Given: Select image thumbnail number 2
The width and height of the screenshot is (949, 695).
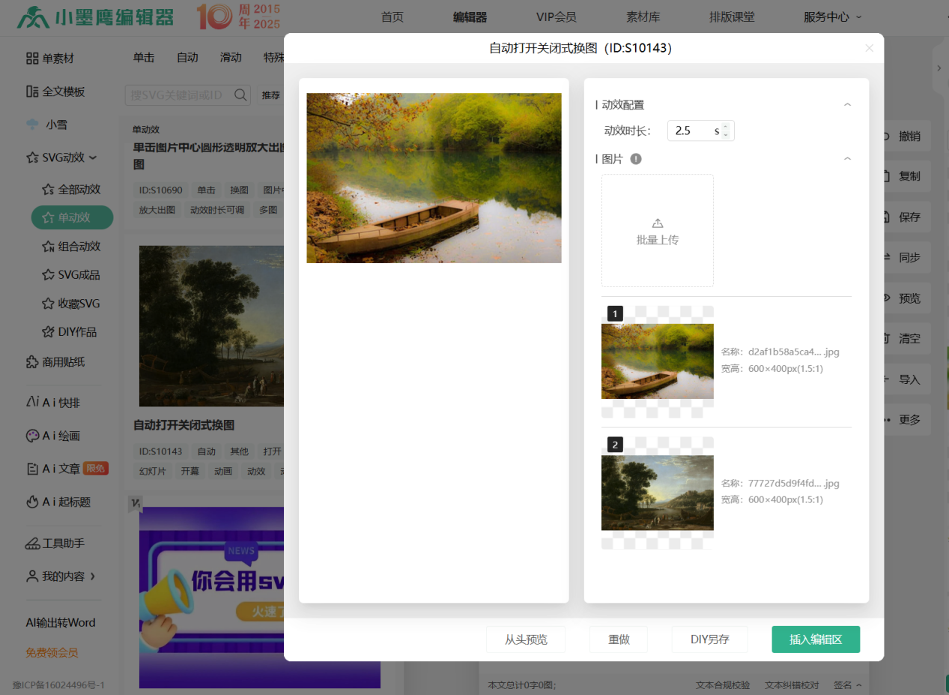Looking at the screenshot, I should [x=657, y=493].
